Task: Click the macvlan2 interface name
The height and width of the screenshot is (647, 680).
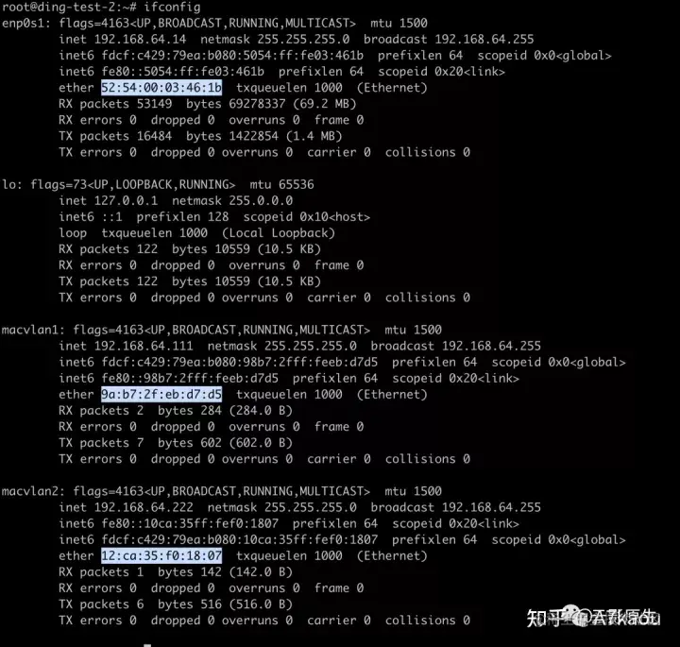Action: (32, 491)
